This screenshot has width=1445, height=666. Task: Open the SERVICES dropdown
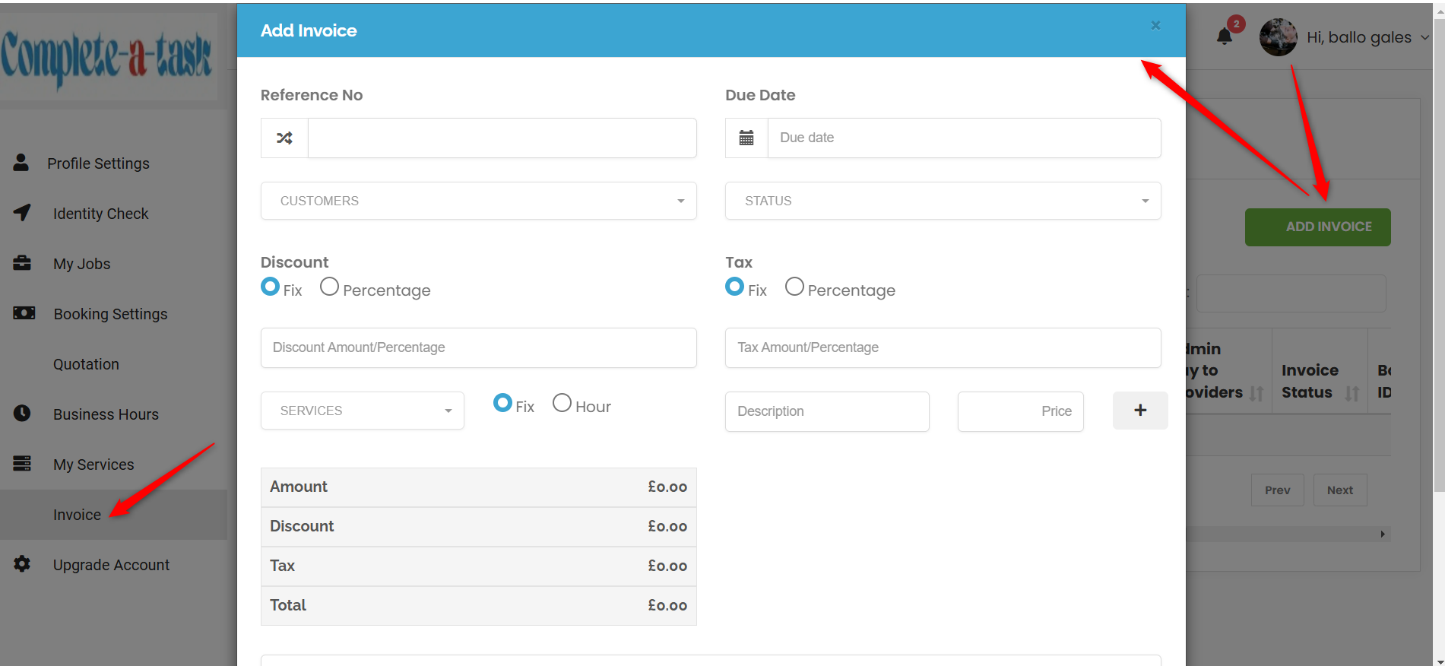click(x=363, y=411)
